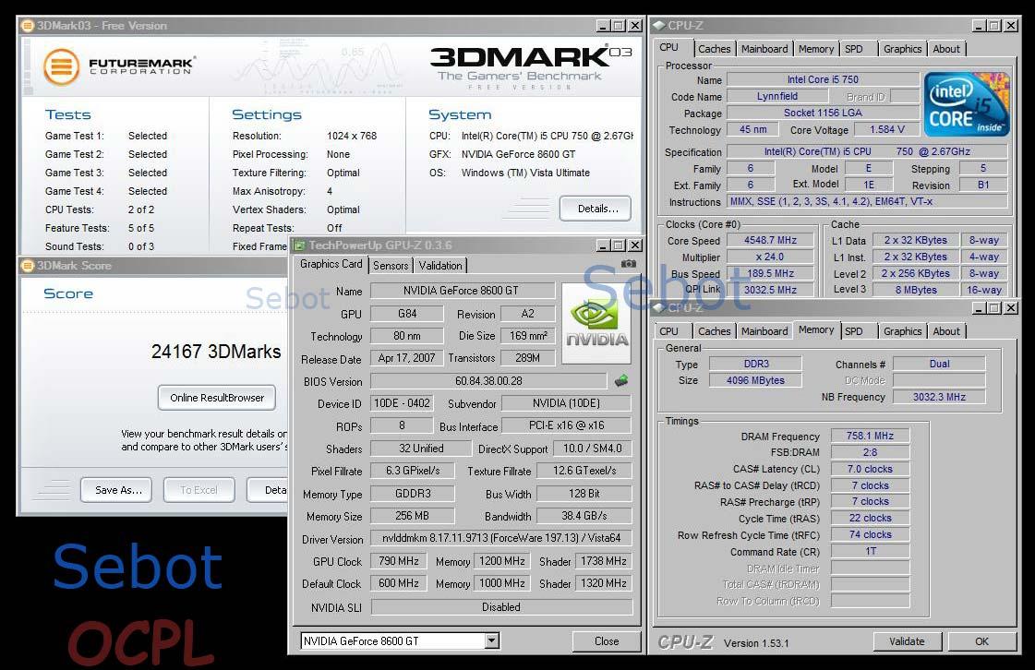This screenshot has width=1035, height=670.
Task: Click the upper CPU-Z title bar icon
Action: (658, 26)
